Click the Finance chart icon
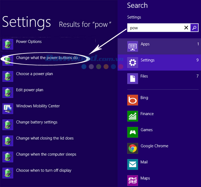The height and width of the screenshot is (187, 201). (x=133, y=116)
